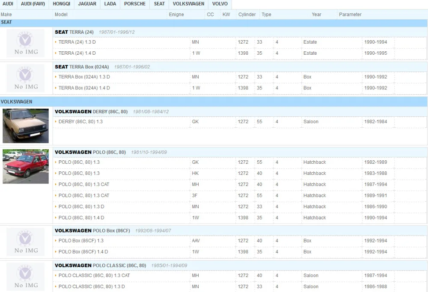Click the VOLKSWAGEN section header bar
This screenshot has height=292, width=428.
[214, 102]
